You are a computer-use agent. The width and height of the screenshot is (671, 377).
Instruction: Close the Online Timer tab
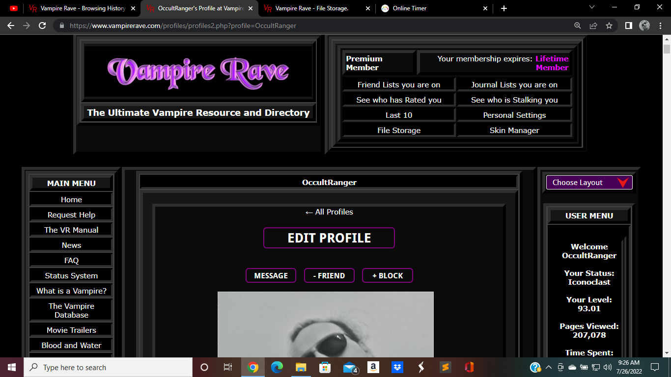(x=485, y=8)
